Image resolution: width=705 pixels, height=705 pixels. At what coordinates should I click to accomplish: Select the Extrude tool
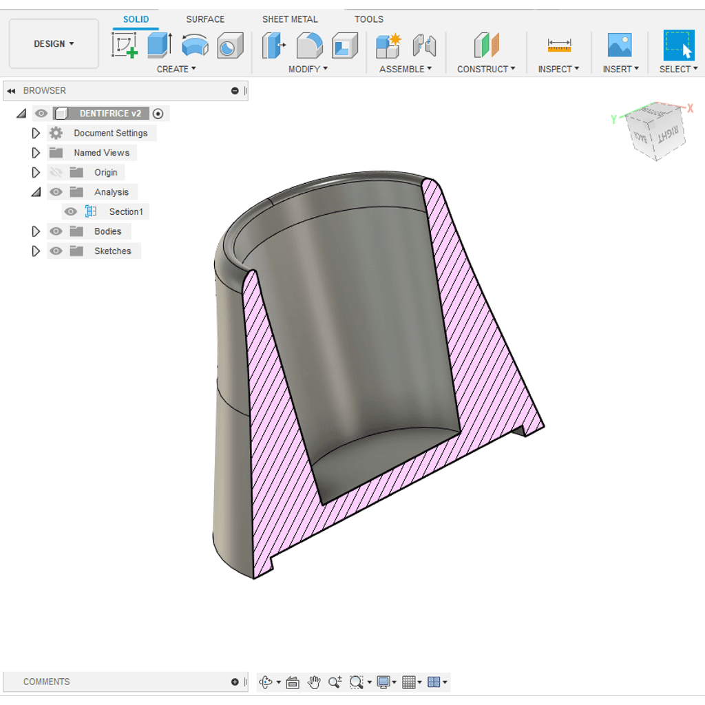tap(160, 45)
